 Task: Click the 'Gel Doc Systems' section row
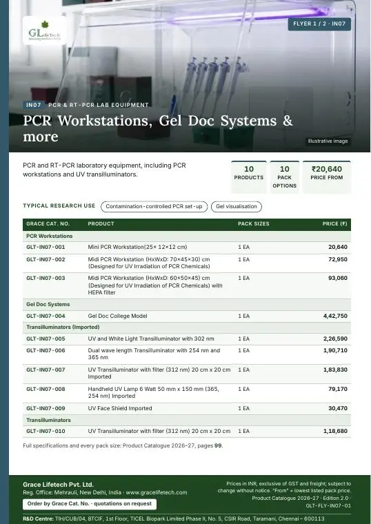187,305
